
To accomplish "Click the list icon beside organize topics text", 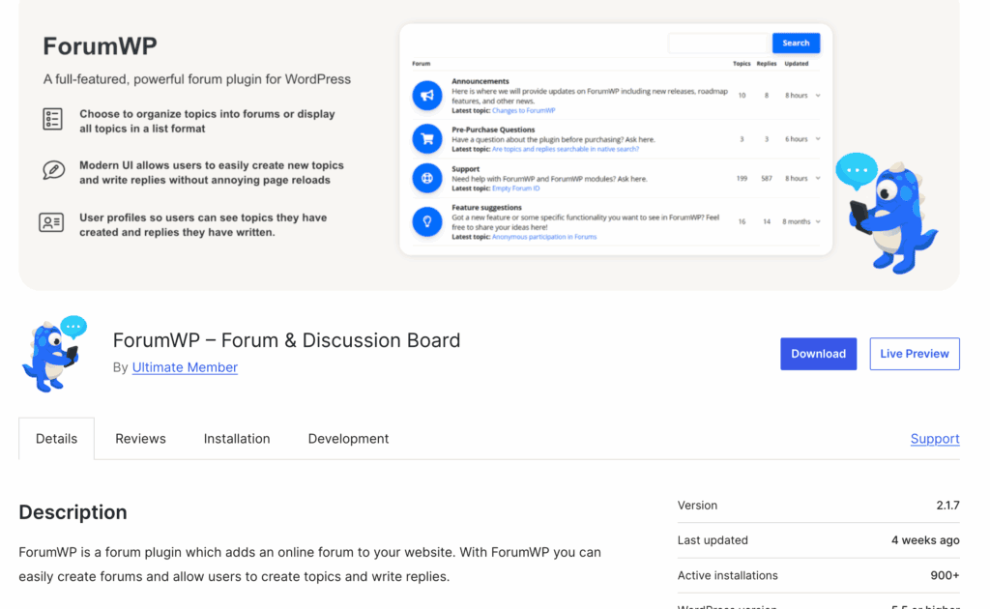I will tap(52, 119).
